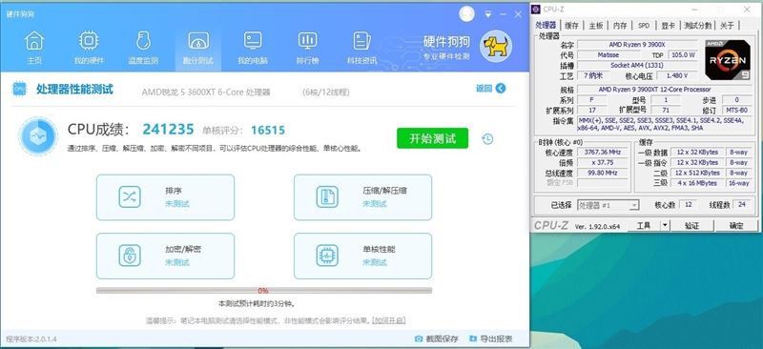Expand the arrow next to 工具
Image resolution: width=763 pixels, height=349 pixels.
[x=665, y=226]
